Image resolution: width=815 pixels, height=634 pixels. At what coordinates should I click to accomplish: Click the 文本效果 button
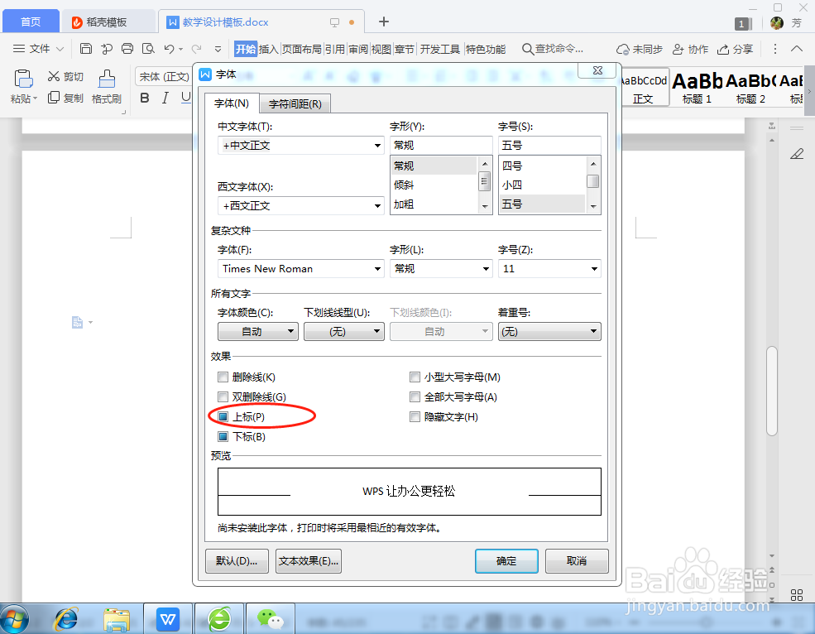click(308, 561)
